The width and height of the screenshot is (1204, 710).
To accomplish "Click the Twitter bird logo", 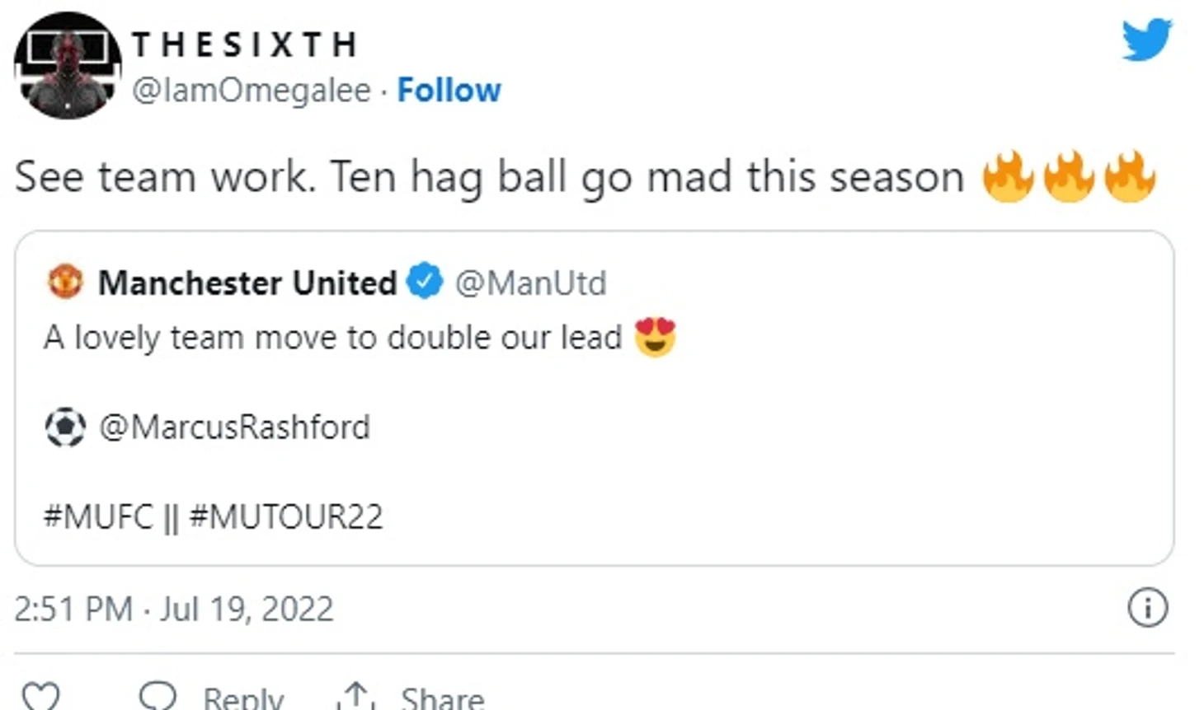I will point(1146,39).
